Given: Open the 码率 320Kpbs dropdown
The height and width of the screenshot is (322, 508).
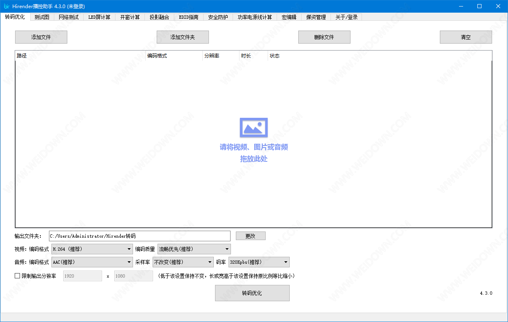Looking at the screenshot, I should point(259,262).
